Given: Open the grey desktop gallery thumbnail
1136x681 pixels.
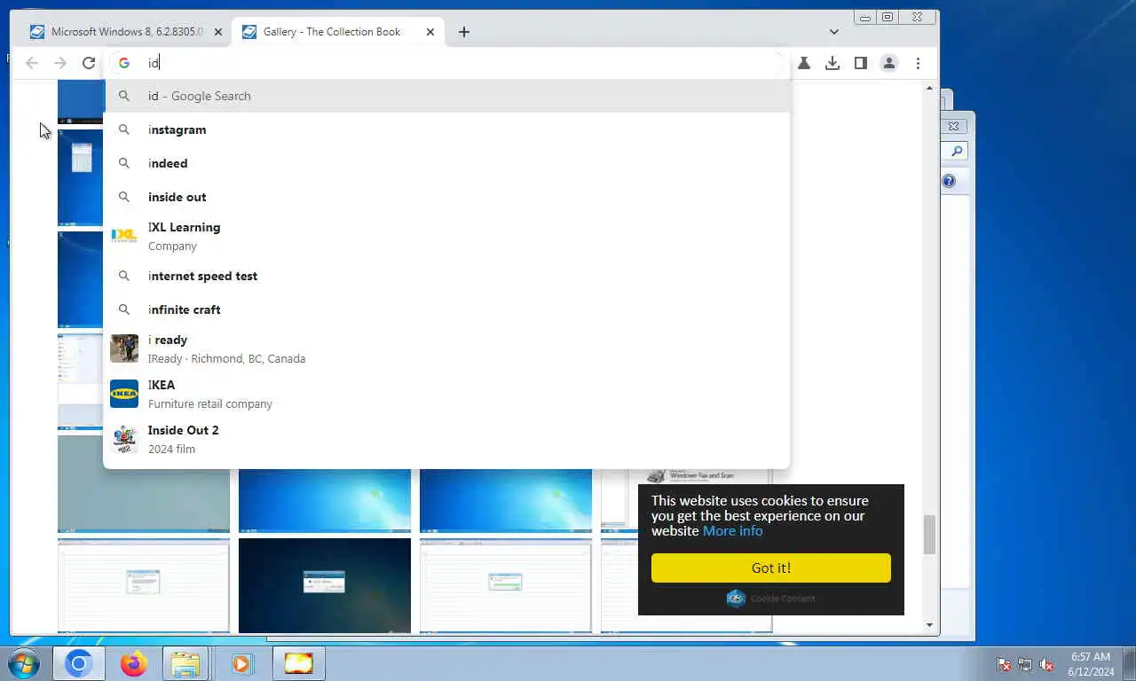Looking at the screenshot, I should coord(144,483).
